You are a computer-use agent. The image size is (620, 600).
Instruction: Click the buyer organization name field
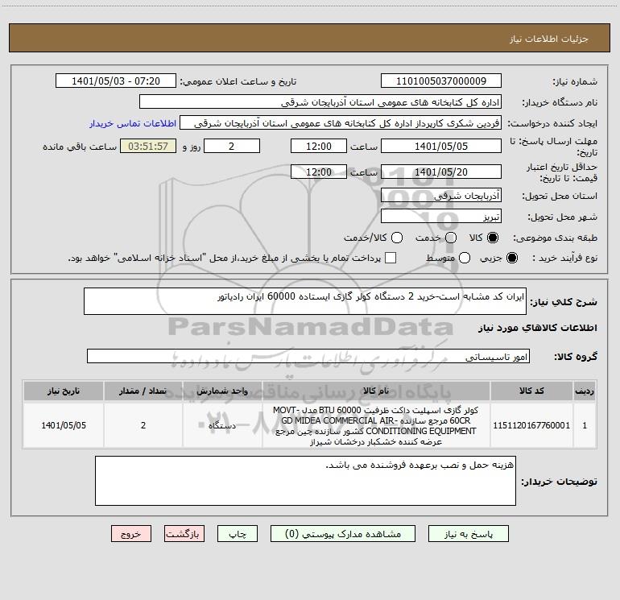320,102
